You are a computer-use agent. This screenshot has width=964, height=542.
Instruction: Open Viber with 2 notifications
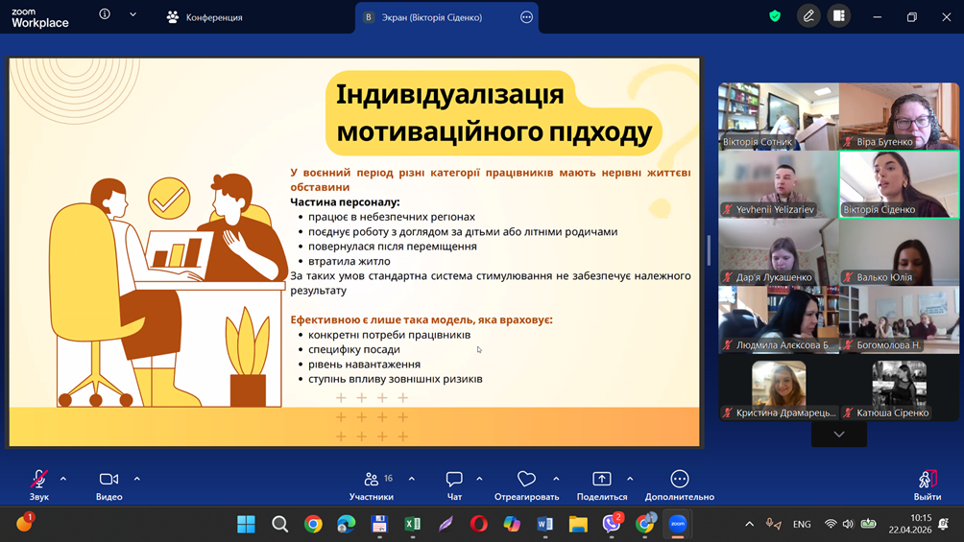pos(612,523)
